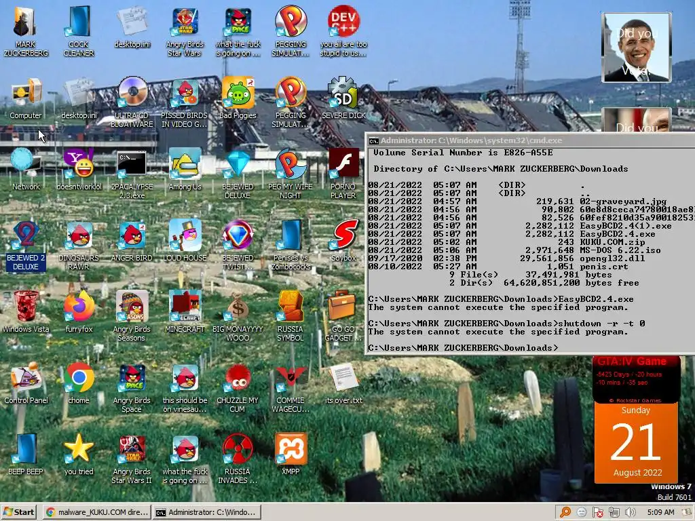The image size is (695, 521).
Task: Open the MARK ZUCKERBERG folder icon
Action: pyautogui.click(x=26, y=31)
